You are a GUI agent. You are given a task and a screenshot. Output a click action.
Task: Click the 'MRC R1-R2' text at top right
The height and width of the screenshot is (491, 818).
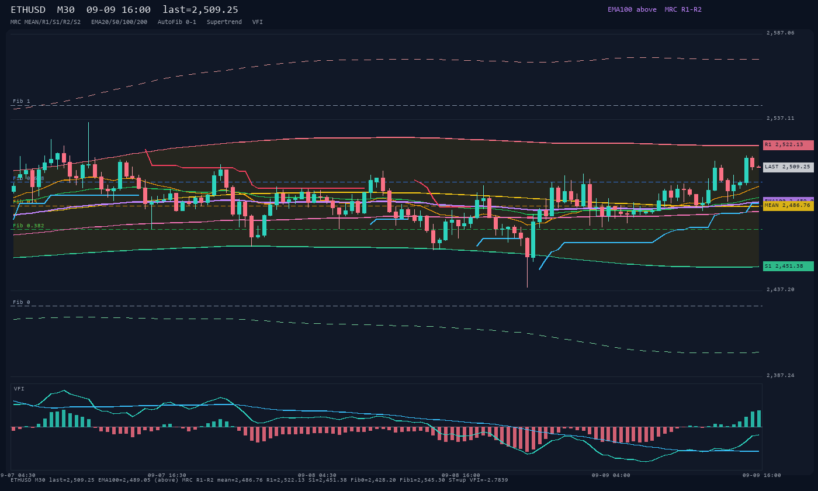(683, 9)
